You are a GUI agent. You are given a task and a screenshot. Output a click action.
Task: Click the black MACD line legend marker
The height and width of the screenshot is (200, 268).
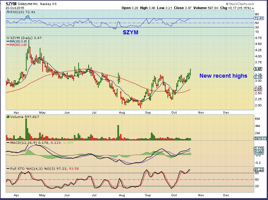pyautogui.click(x=8, y=143)
